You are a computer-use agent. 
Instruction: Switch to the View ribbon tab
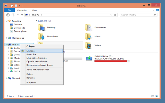pos(34,10)
